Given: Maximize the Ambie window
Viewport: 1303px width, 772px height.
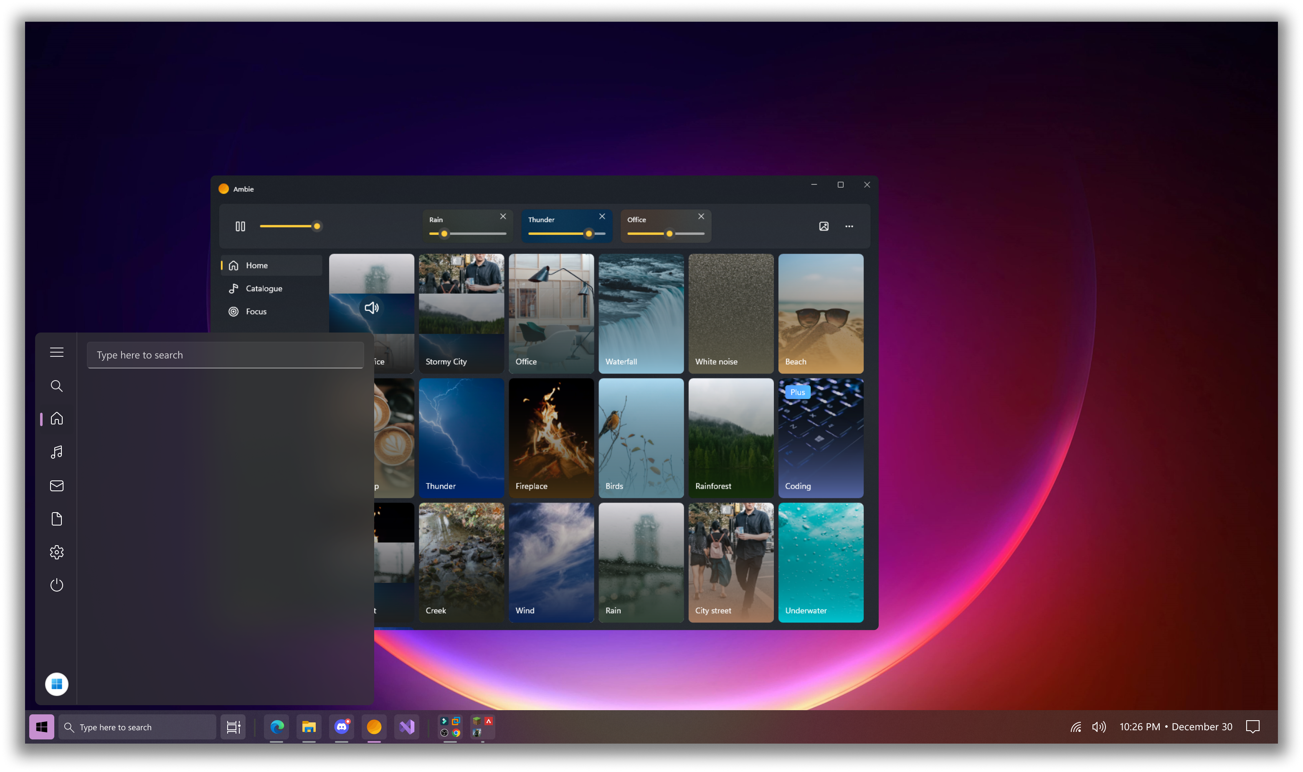Looking at the screenshot, I should click(840, 185).
